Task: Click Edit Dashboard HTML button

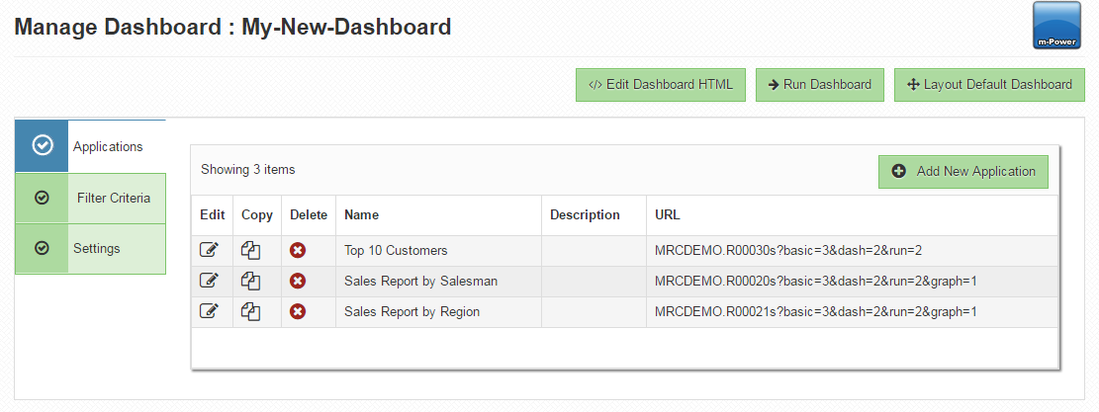Action: click(x=661, y=85)
